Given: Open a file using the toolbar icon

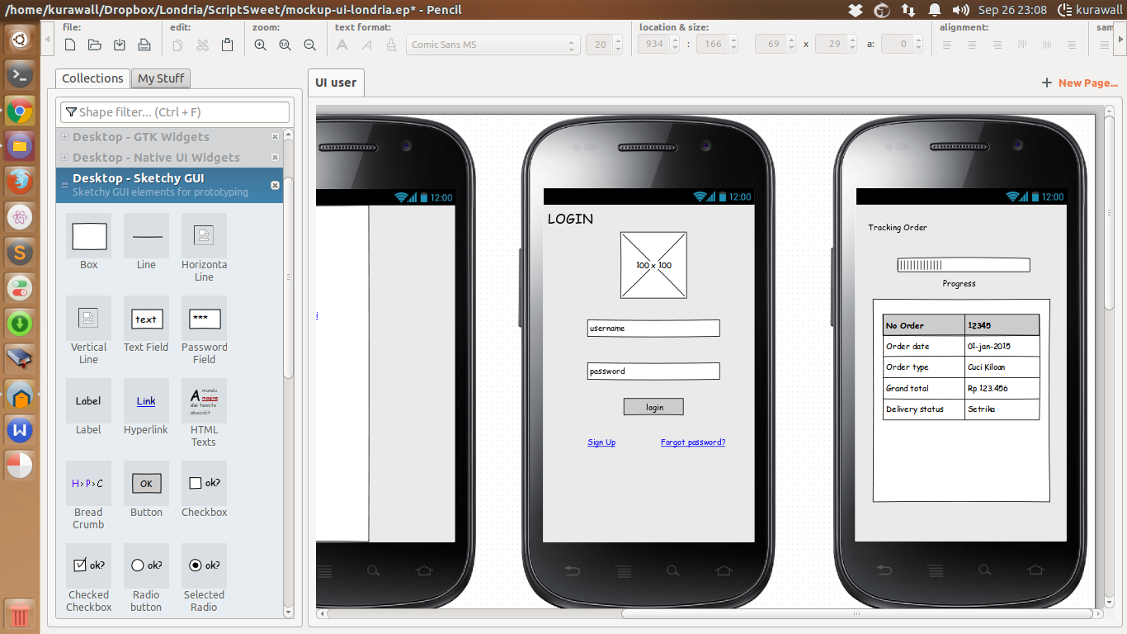Looking at the screenshot, I should coord(95,45).
